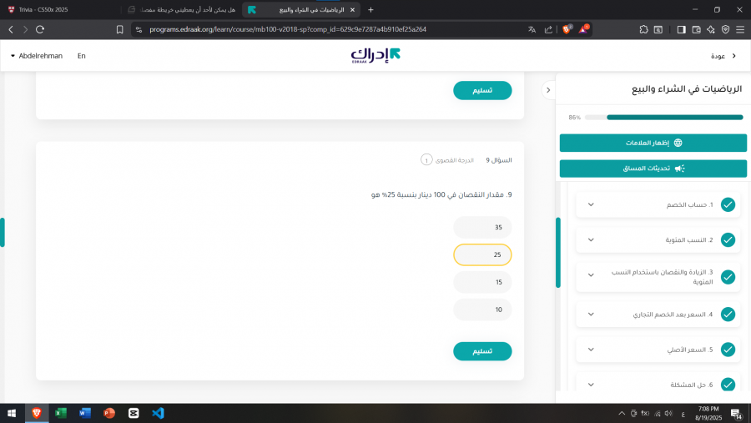Open browser extensions puzzle icon
The image size is (751, 423).
643,29
